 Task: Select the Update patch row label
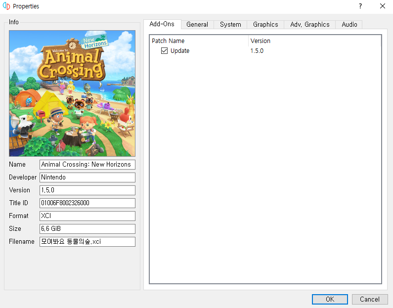pyautogui.click(x=180, y=50)
